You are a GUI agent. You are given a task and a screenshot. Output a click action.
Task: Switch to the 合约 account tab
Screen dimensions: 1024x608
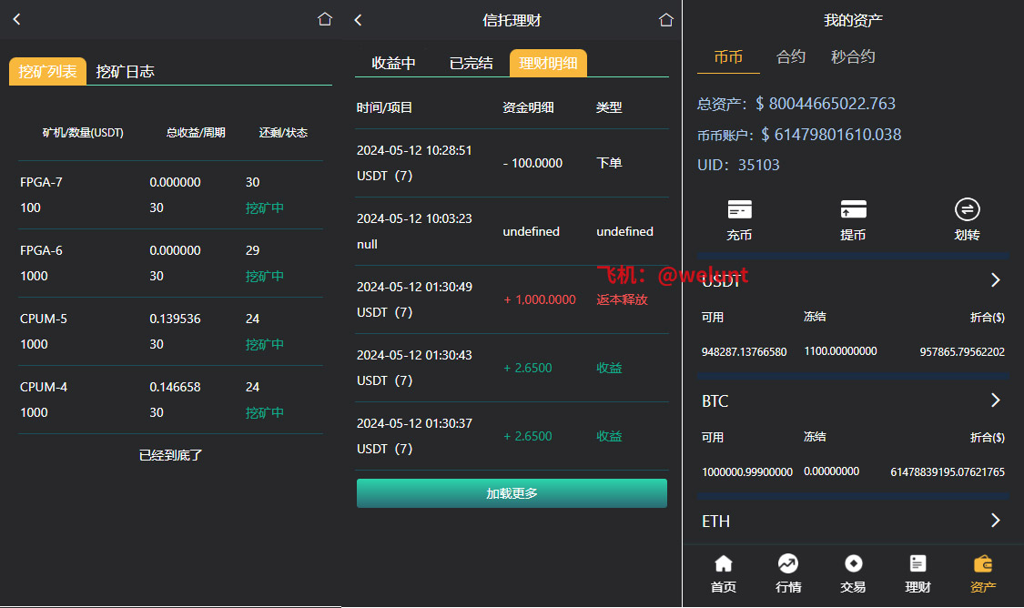click(790, 56)
